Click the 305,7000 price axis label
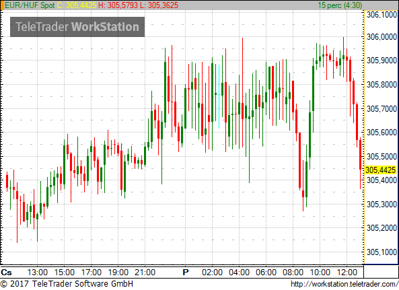 coord(382,108)
